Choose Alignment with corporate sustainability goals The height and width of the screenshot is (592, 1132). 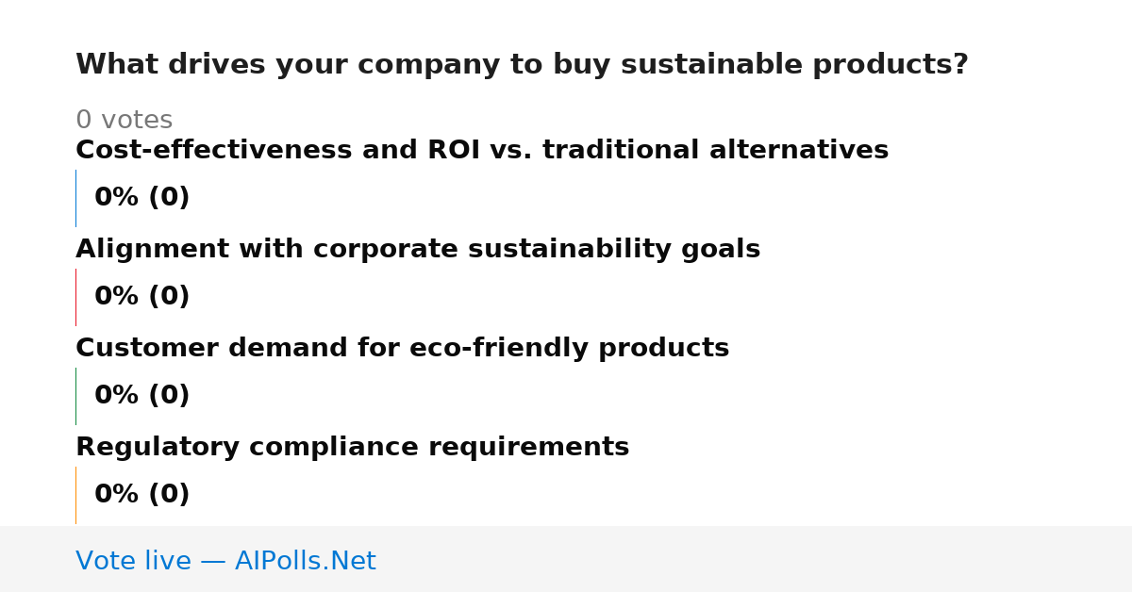(x=418, y=250)
